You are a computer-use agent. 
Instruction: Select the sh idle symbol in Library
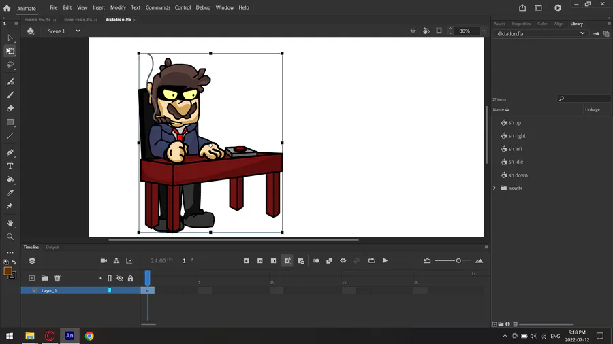516,162
